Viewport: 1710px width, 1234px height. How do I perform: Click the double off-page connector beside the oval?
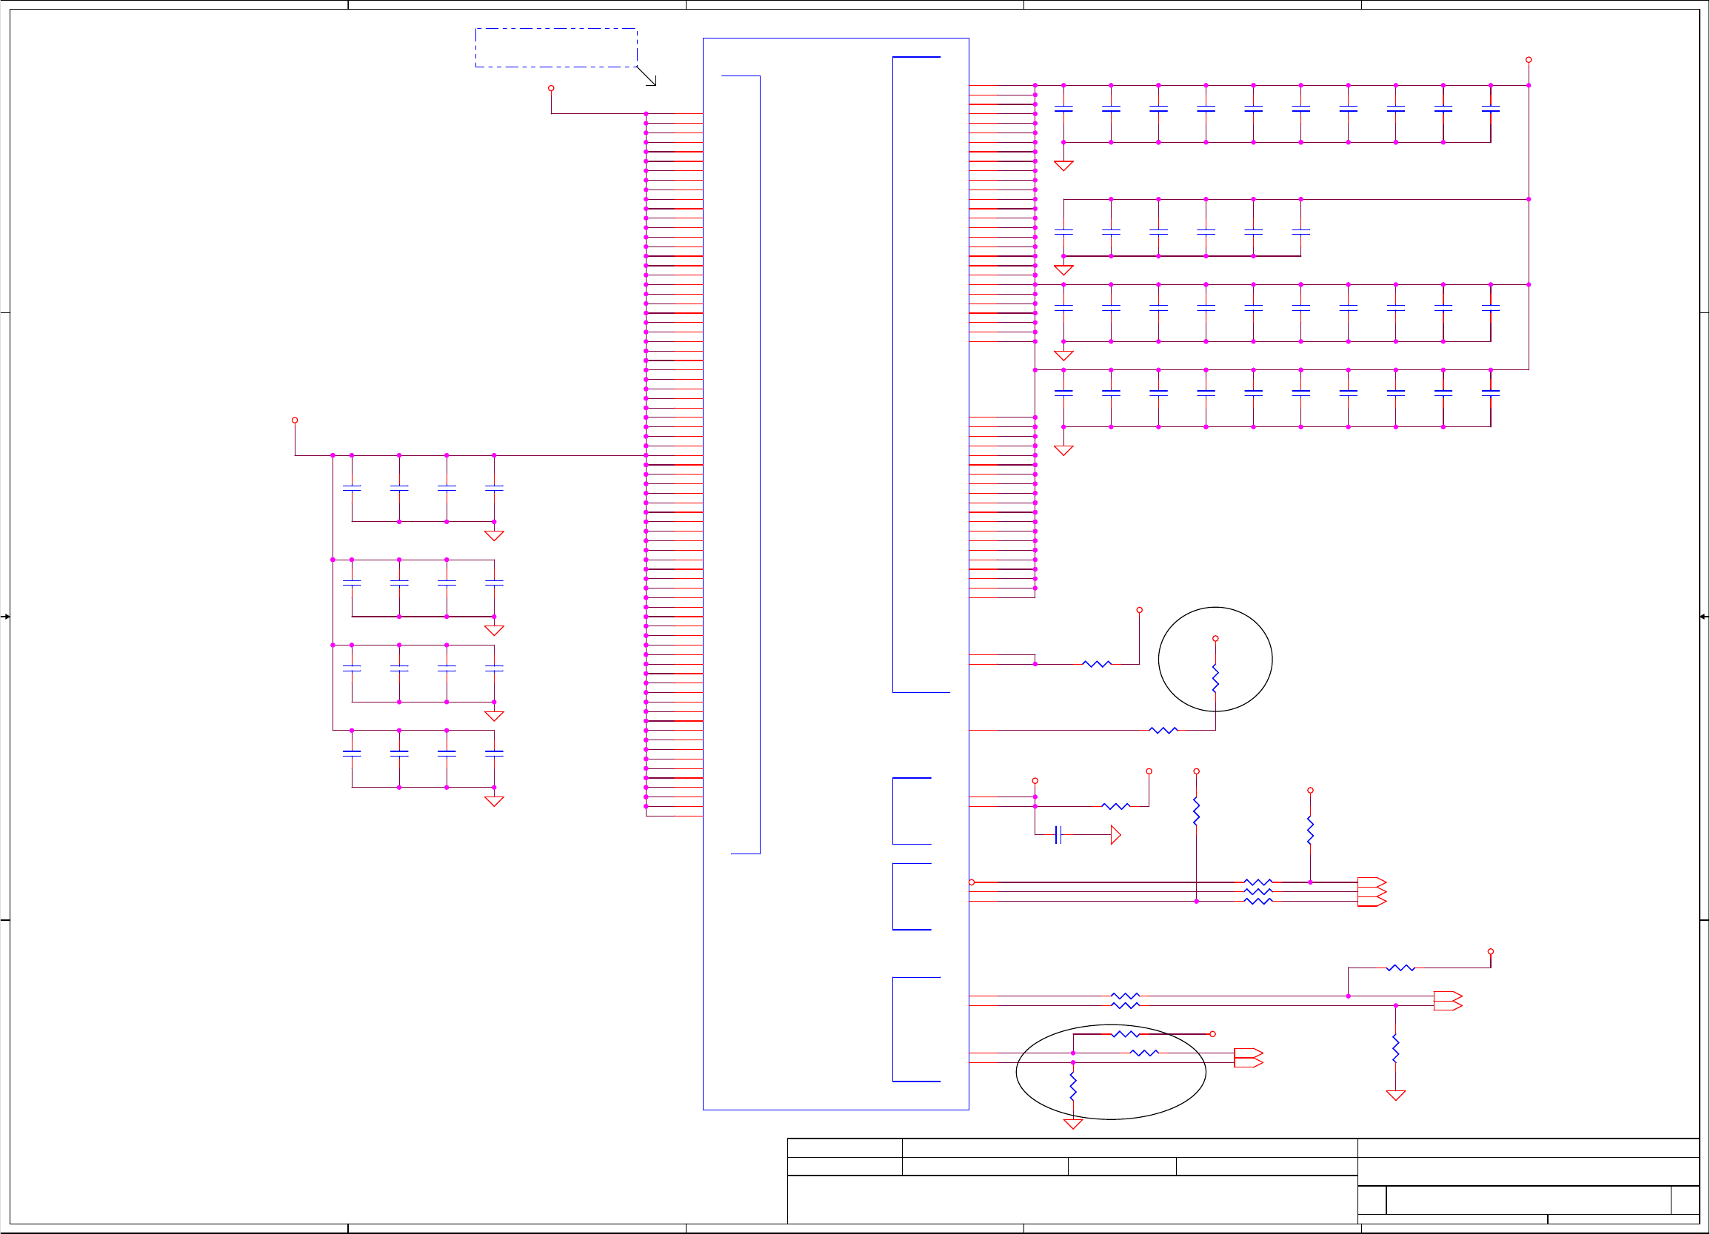pyautogui.click(x=1248, y=1058)
